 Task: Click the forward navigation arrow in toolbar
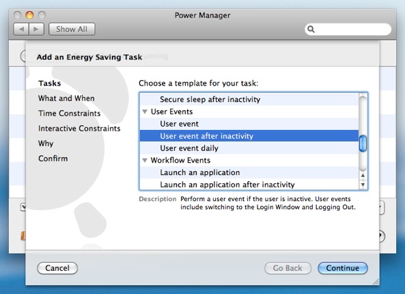point(36,29)
